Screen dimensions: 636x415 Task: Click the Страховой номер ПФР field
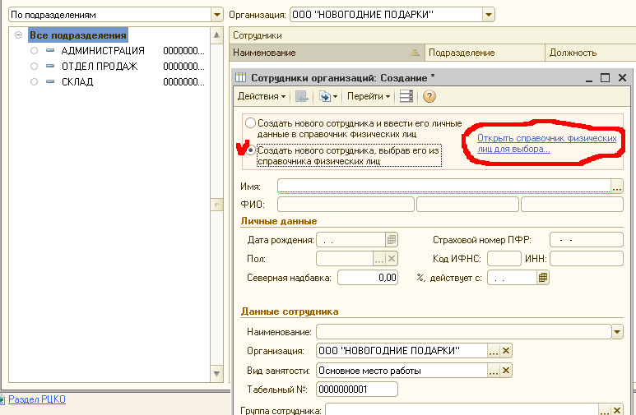point(587,239)
